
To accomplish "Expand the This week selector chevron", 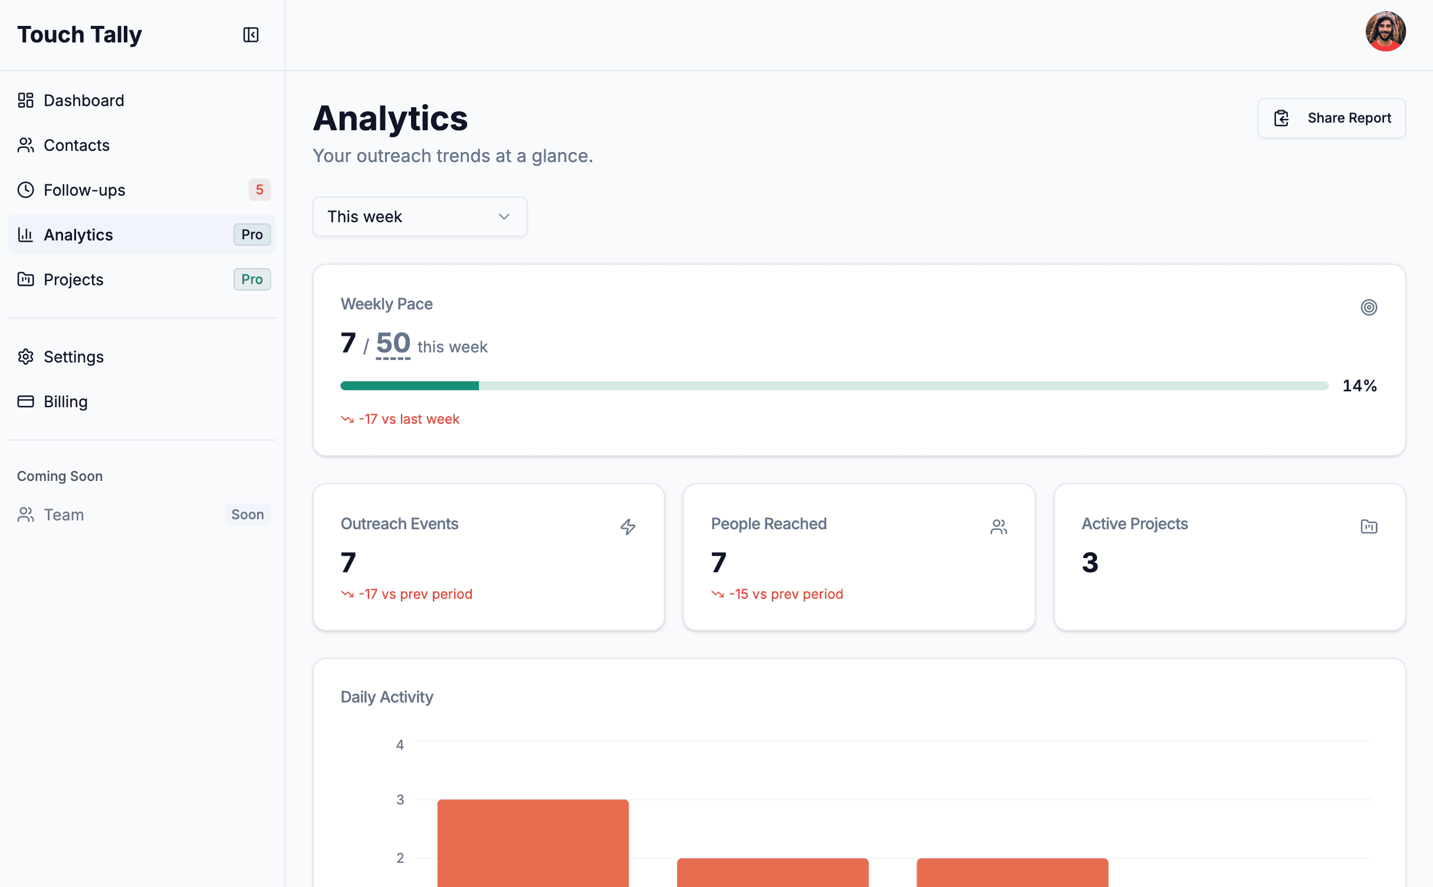I will pyautogui.click(x=503, y=216).
